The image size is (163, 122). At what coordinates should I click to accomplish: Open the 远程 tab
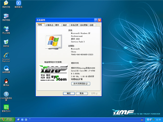coord(91,25)
